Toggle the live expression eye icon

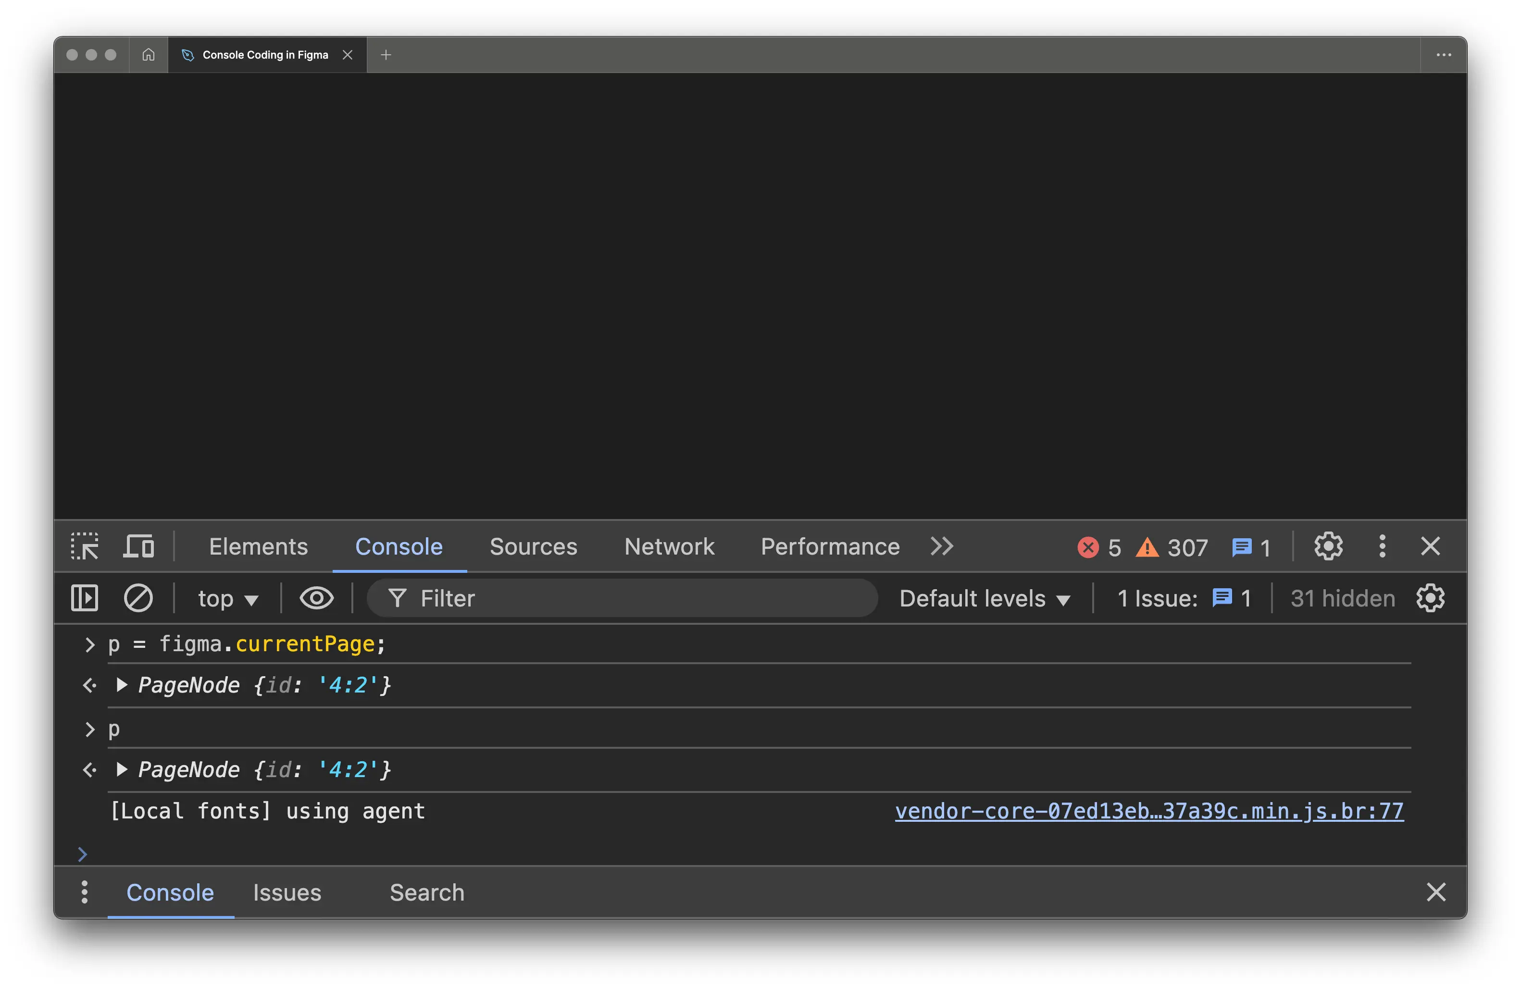(x=316, y=598)
